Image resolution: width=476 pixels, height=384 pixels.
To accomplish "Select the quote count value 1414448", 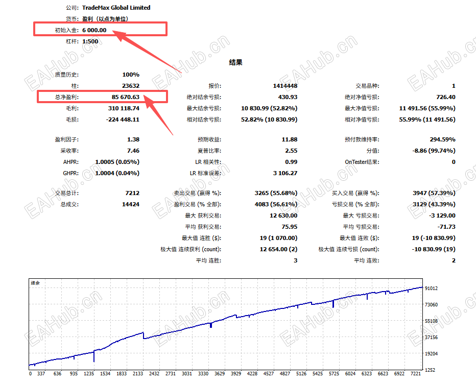I will [x=285, y=86].
